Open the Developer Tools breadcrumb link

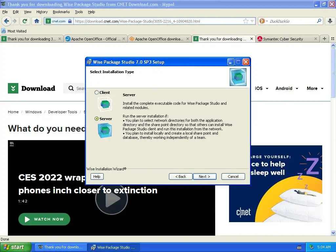point(63,112)
